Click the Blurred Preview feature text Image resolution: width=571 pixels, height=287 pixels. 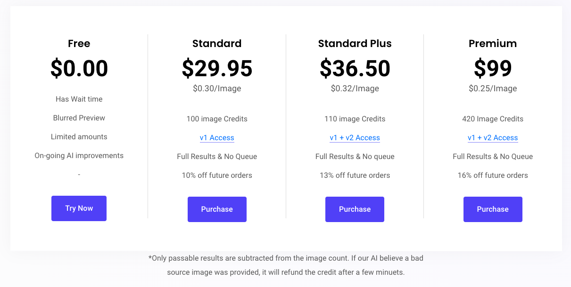click(x=79, y=118)
